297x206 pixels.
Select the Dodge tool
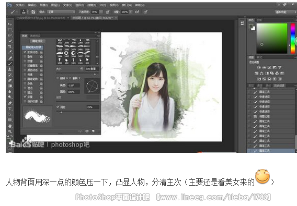(x=9, y=97)
